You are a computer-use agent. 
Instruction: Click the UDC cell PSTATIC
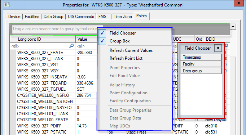click(x=180, y=132)
